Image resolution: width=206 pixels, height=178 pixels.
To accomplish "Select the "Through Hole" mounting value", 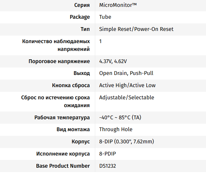I will point(116,129).
